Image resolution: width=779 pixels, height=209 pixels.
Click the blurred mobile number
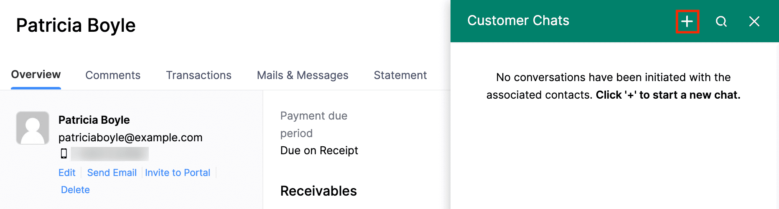[109, 154]
